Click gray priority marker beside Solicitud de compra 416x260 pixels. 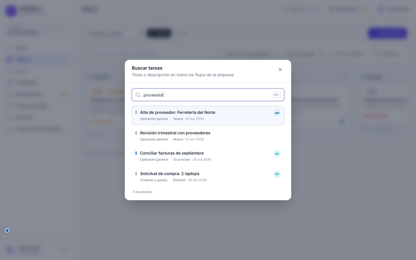136,174
